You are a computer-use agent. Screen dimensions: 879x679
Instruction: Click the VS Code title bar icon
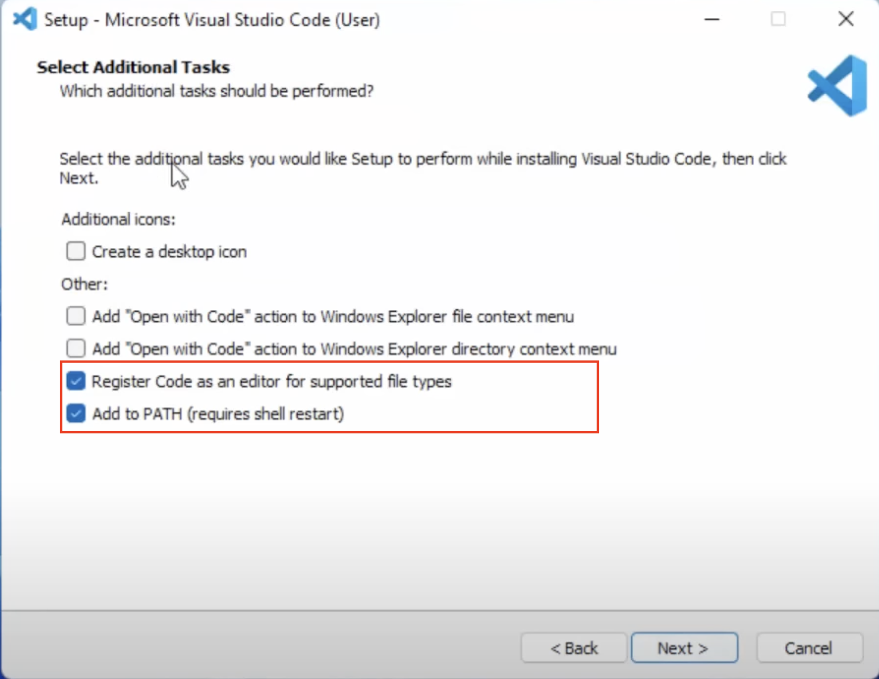pyautogui.click(x=25, y=19)
